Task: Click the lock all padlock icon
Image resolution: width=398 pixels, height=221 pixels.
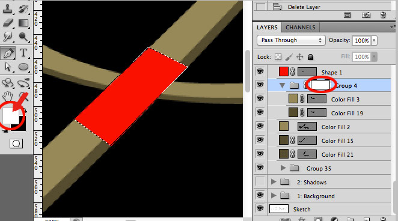Action: click(x=310, y=57)
